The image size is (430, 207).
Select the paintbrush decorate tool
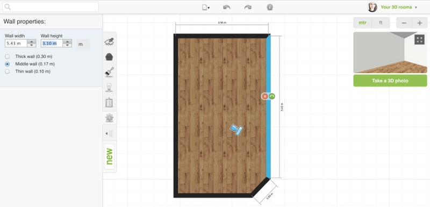pyautogui.click(x=110, y=72)
